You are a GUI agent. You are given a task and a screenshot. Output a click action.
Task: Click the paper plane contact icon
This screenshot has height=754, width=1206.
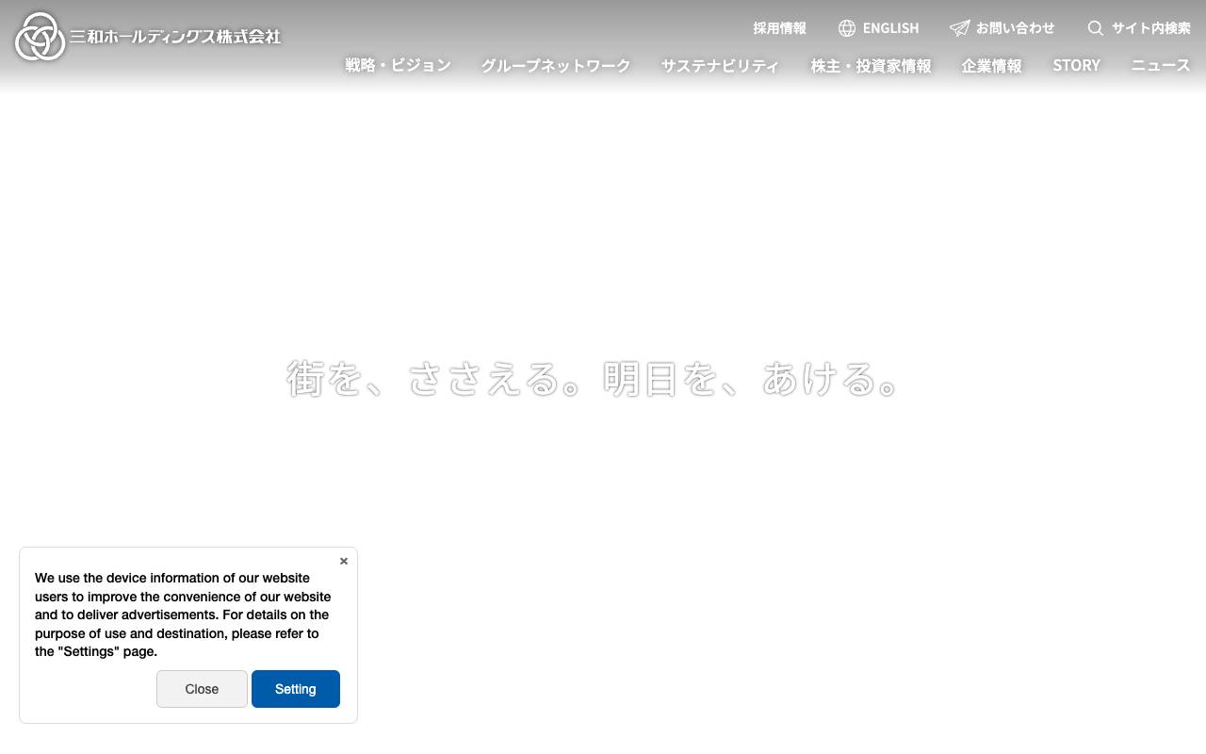pos(958,28)
